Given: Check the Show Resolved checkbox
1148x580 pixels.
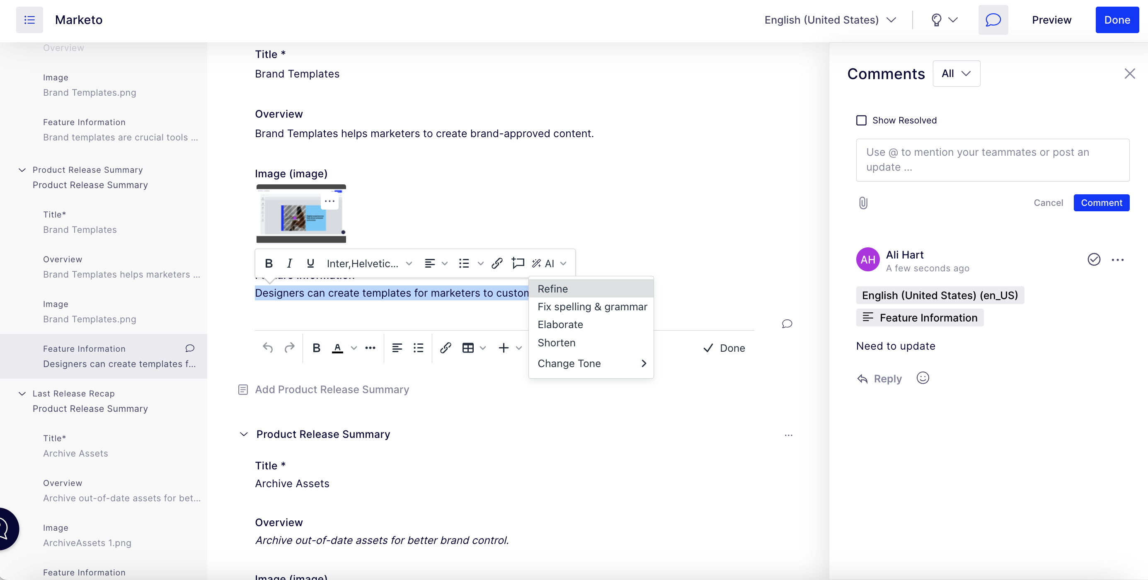Looking at the screenshot, I should (862, 120).
